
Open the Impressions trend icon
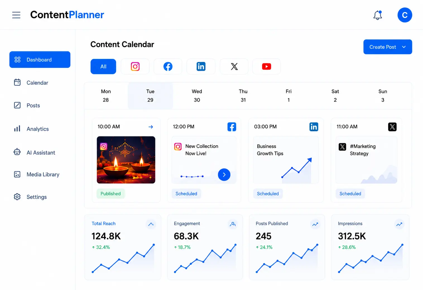(399, 224)
